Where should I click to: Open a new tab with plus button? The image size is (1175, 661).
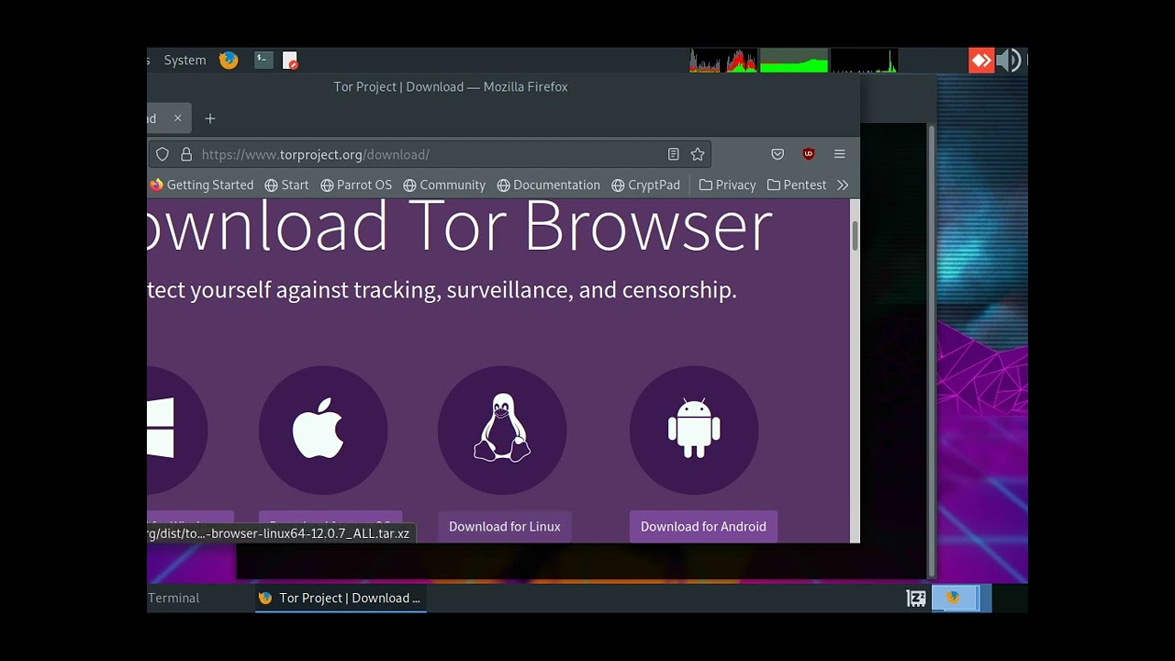(x=210, y=118)
